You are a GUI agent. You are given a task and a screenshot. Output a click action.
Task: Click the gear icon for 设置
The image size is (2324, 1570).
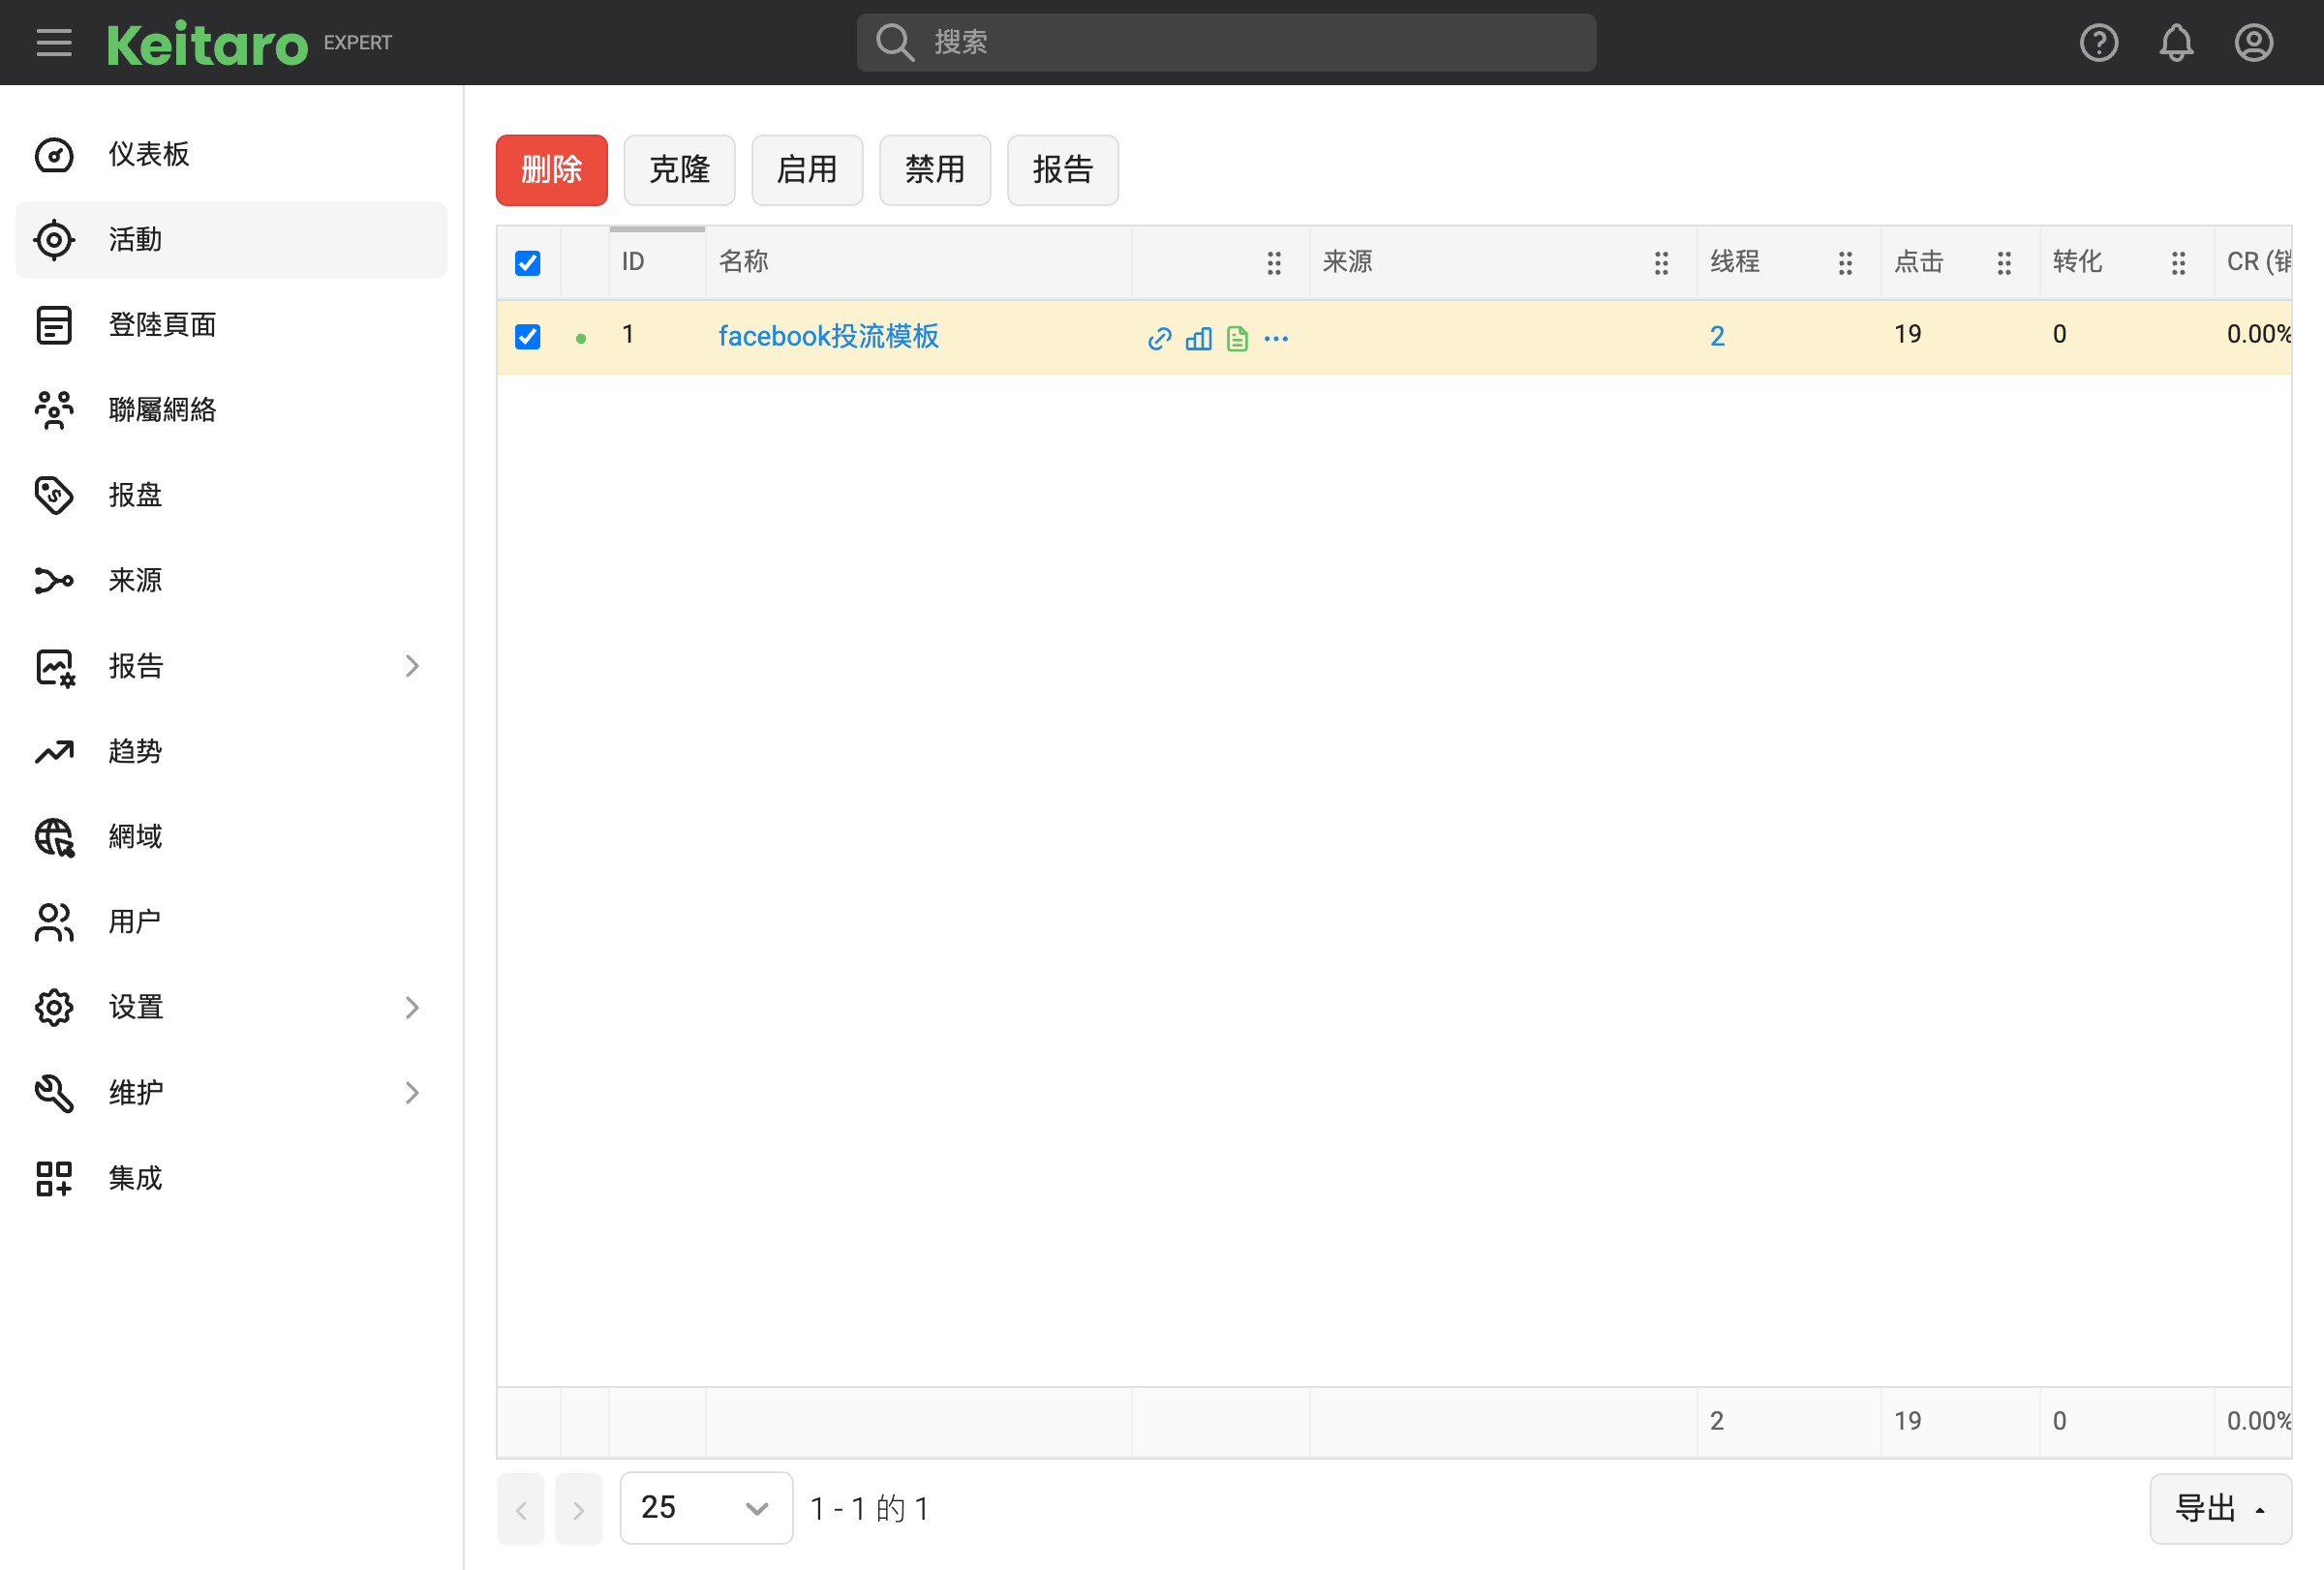click(54, 1008)
